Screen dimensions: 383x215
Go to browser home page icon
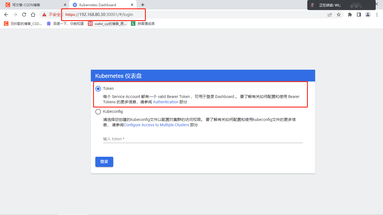tap(33, 15)
